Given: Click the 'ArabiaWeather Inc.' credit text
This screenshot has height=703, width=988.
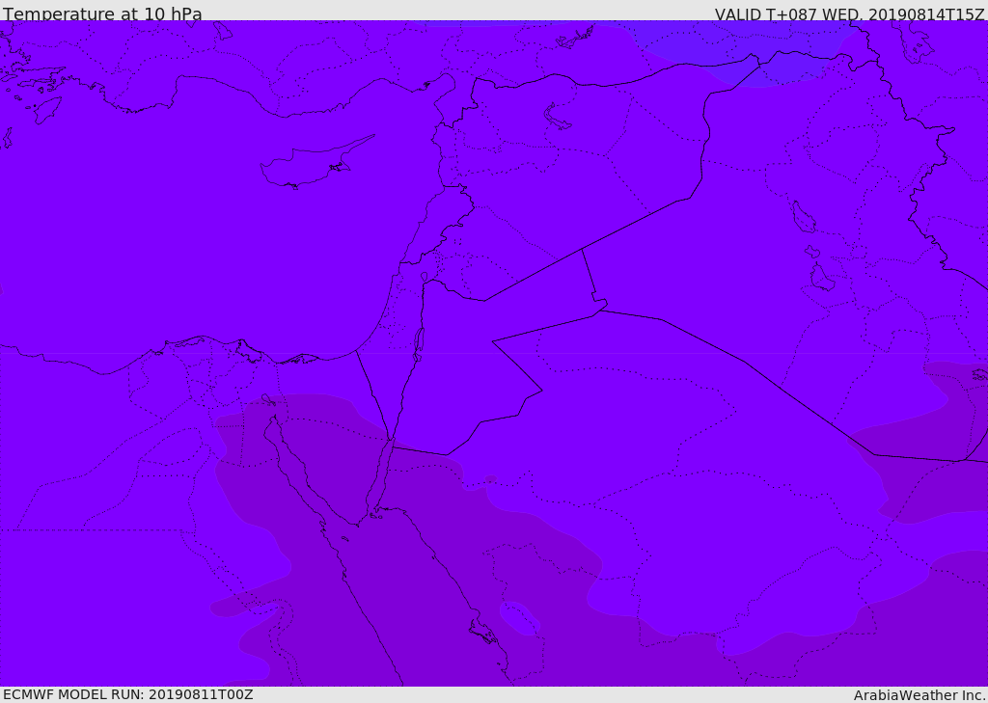Looking at the screenshot, I should coord(919,695).
